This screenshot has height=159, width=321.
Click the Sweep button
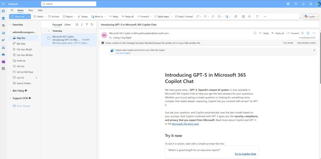pos(82,17)
